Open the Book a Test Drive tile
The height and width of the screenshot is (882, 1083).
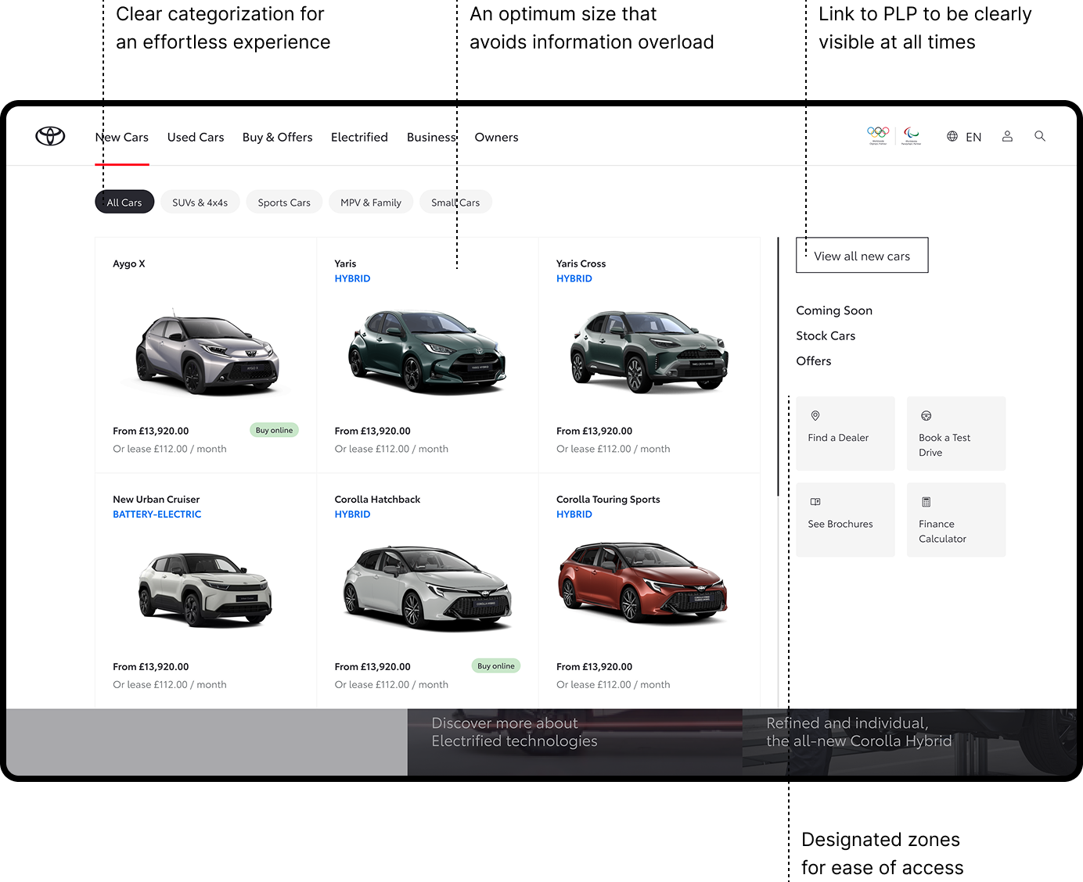[955, 433]
